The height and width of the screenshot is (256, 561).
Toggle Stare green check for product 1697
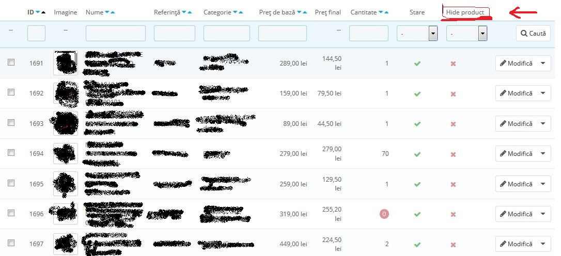[417, 245]
